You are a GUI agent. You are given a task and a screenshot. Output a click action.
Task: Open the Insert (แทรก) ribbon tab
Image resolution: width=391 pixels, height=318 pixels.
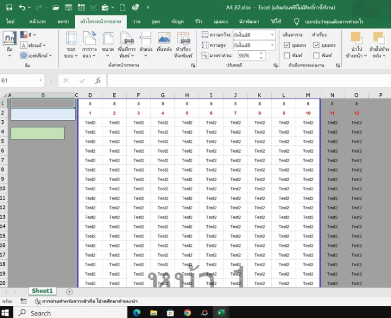(63, 21)
